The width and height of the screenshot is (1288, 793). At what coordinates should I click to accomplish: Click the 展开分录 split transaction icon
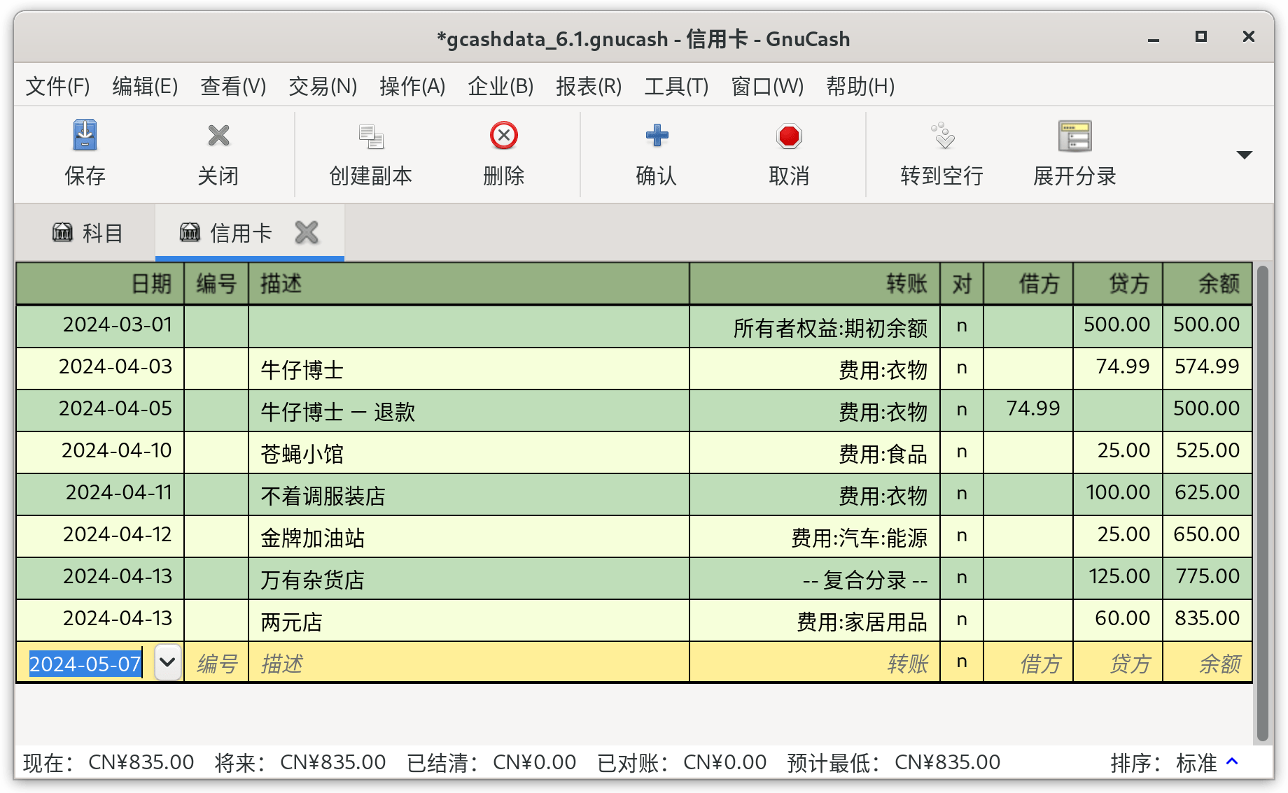click(x=1074, y=136)
